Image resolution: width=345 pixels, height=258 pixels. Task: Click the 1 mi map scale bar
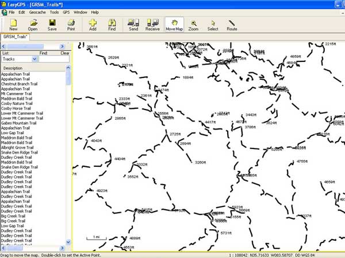coord(97,237)
